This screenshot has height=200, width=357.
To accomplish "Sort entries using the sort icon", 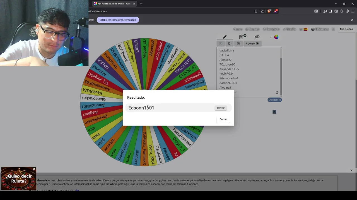I will click(229, 43).
